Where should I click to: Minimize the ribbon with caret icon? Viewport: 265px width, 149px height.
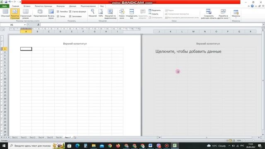coord(248,6)
